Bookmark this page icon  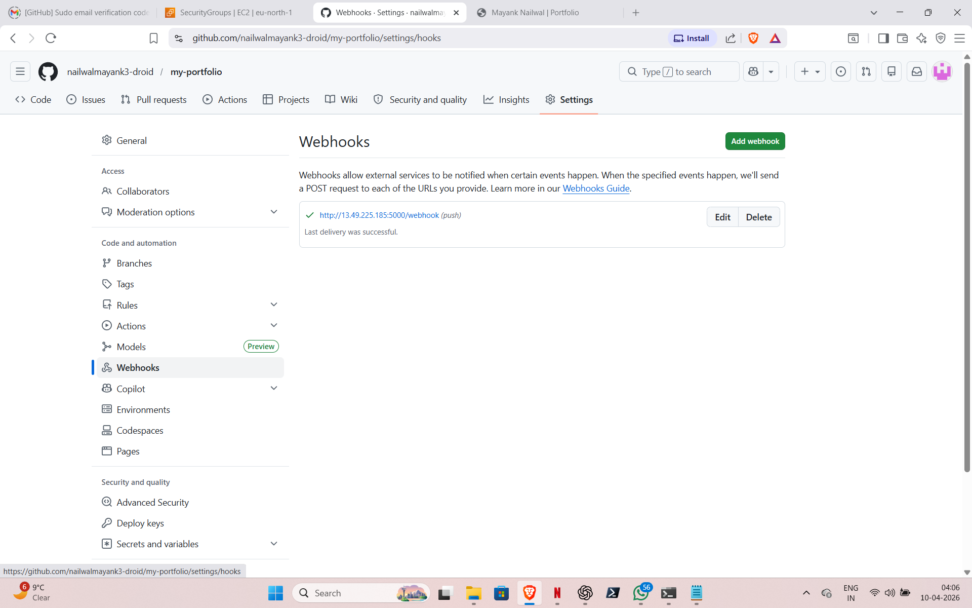tap(153, 38)
